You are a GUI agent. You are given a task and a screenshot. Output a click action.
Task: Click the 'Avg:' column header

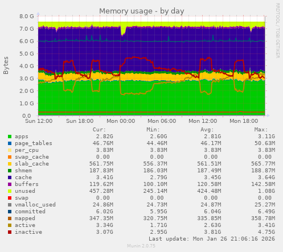tap(207, 130)
